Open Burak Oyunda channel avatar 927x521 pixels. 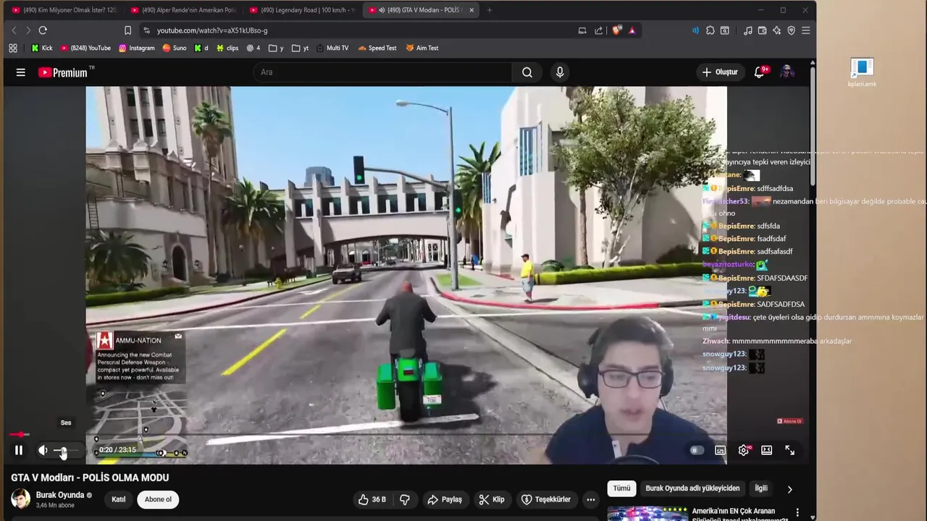(20, 499)
